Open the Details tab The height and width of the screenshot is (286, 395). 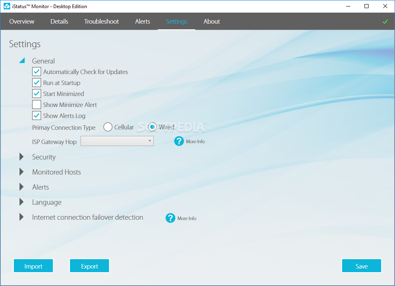pyautogui.click(x=59, y=22)
